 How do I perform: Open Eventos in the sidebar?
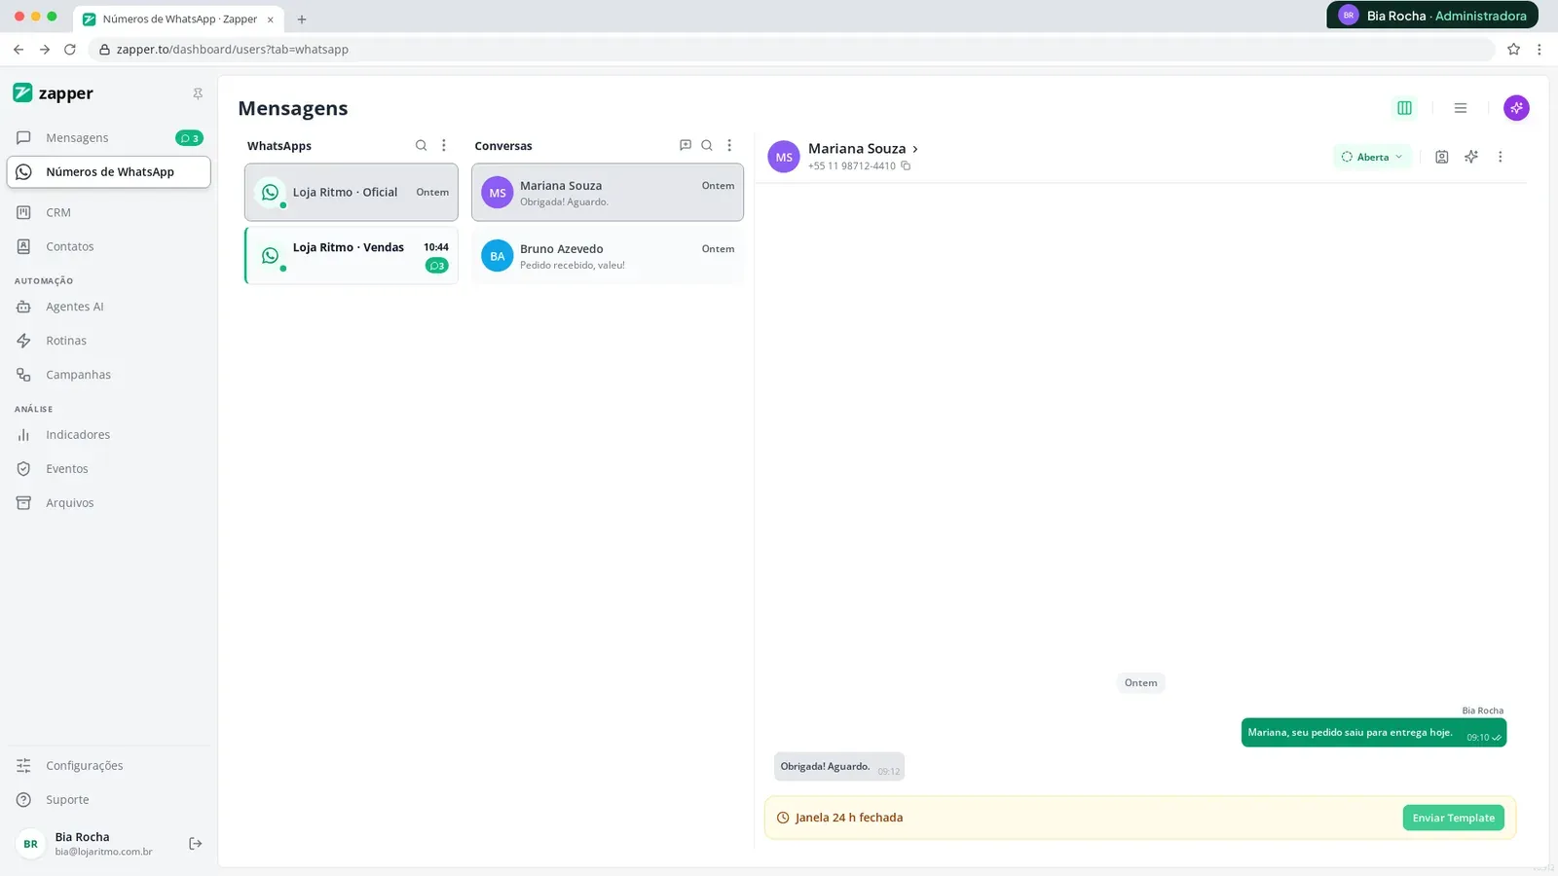click(x=108, y=469)
